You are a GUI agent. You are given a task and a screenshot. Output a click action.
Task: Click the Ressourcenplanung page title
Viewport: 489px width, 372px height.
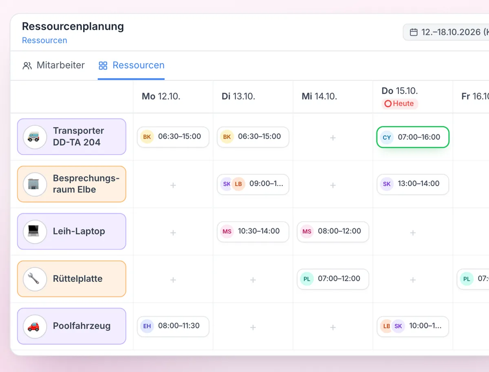coord(73,26)
